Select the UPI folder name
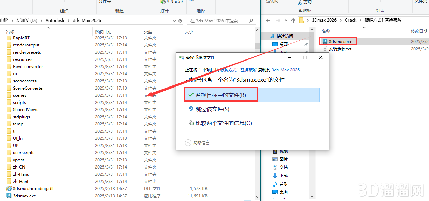The image size is (429, 201). 16,146
